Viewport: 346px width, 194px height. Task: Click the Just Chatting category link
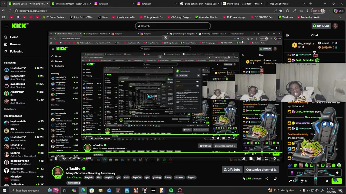click(x=74, y=178)
